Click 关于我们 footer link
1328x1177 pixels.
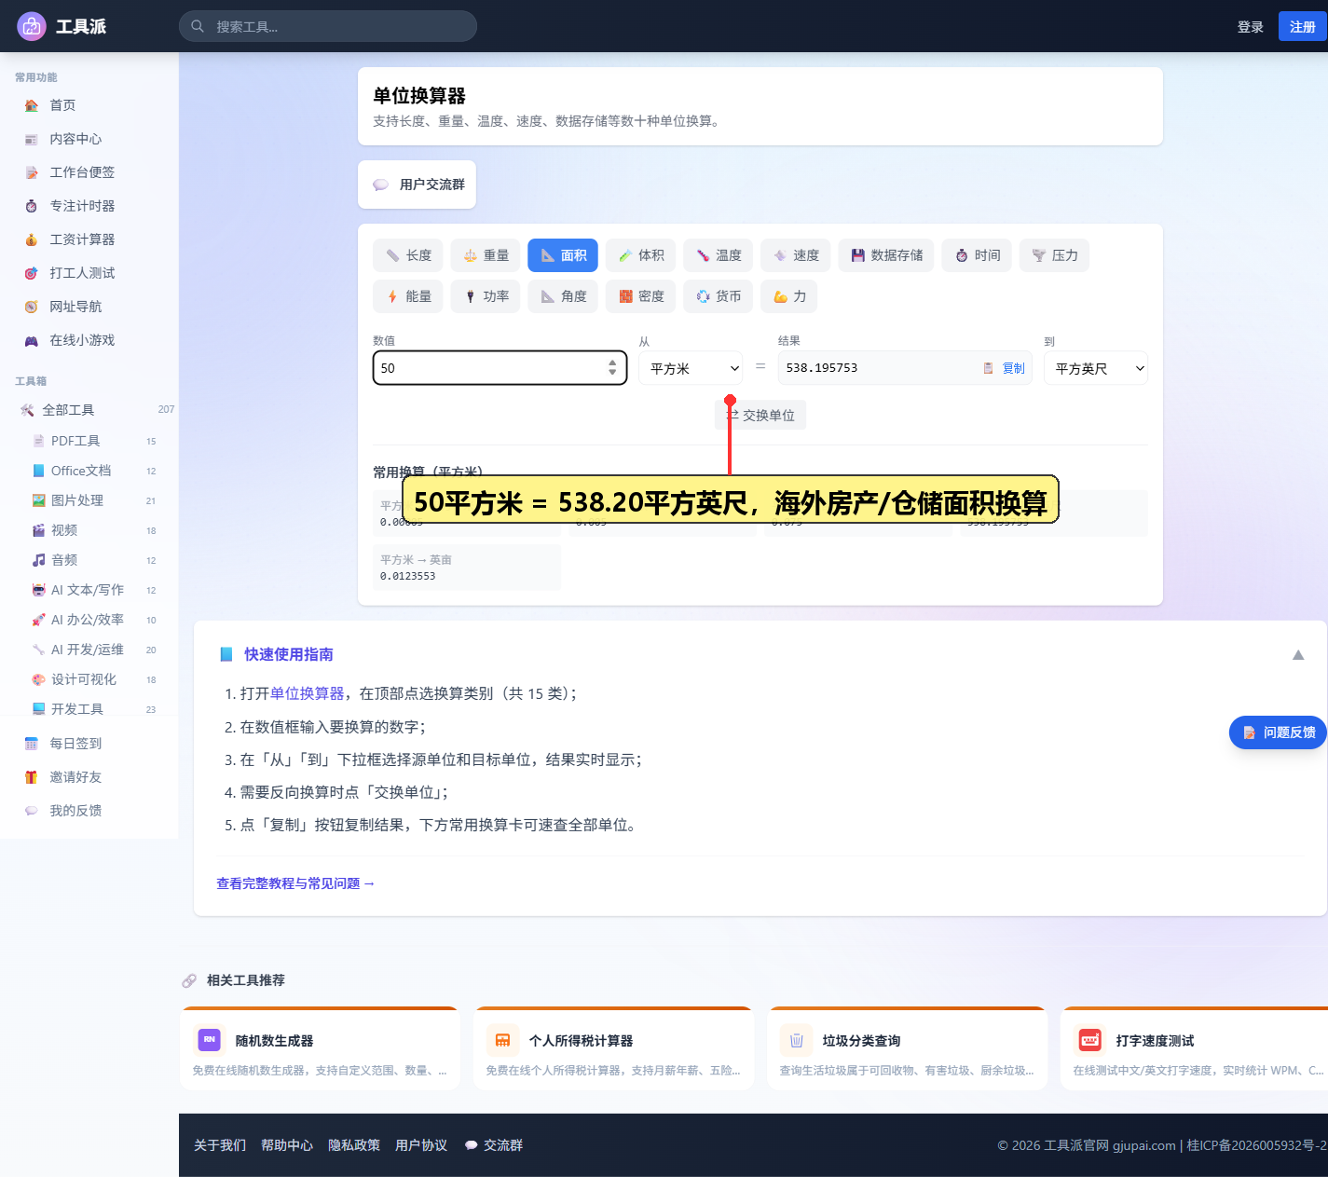click(x=220, y=1145)
